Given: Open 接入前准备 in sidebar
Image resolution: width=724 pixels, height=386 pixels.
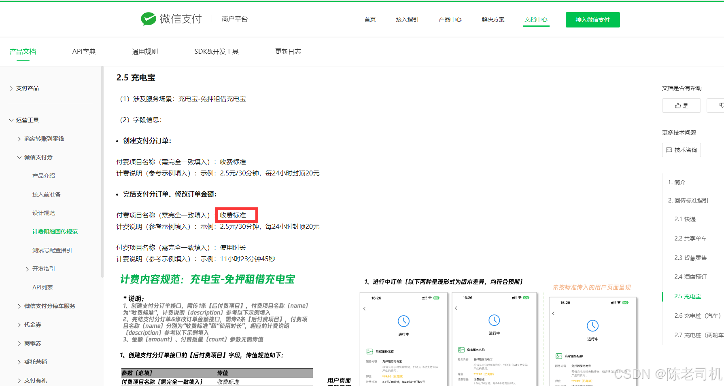Looking at the screenshot, I should pyautogui.click(x=47, y=194).
